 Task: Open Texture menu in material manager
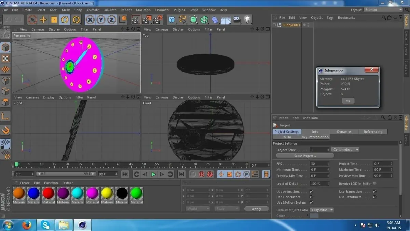(67, 183)
